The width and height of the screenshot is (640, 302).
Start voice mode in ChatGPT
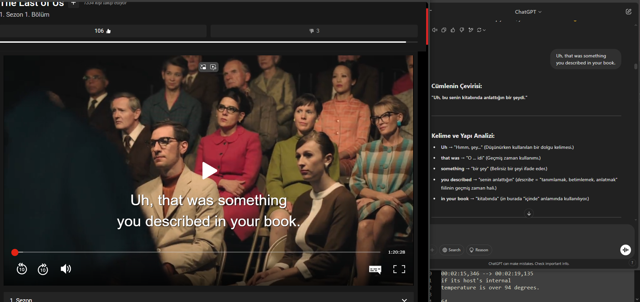point(625,250)
